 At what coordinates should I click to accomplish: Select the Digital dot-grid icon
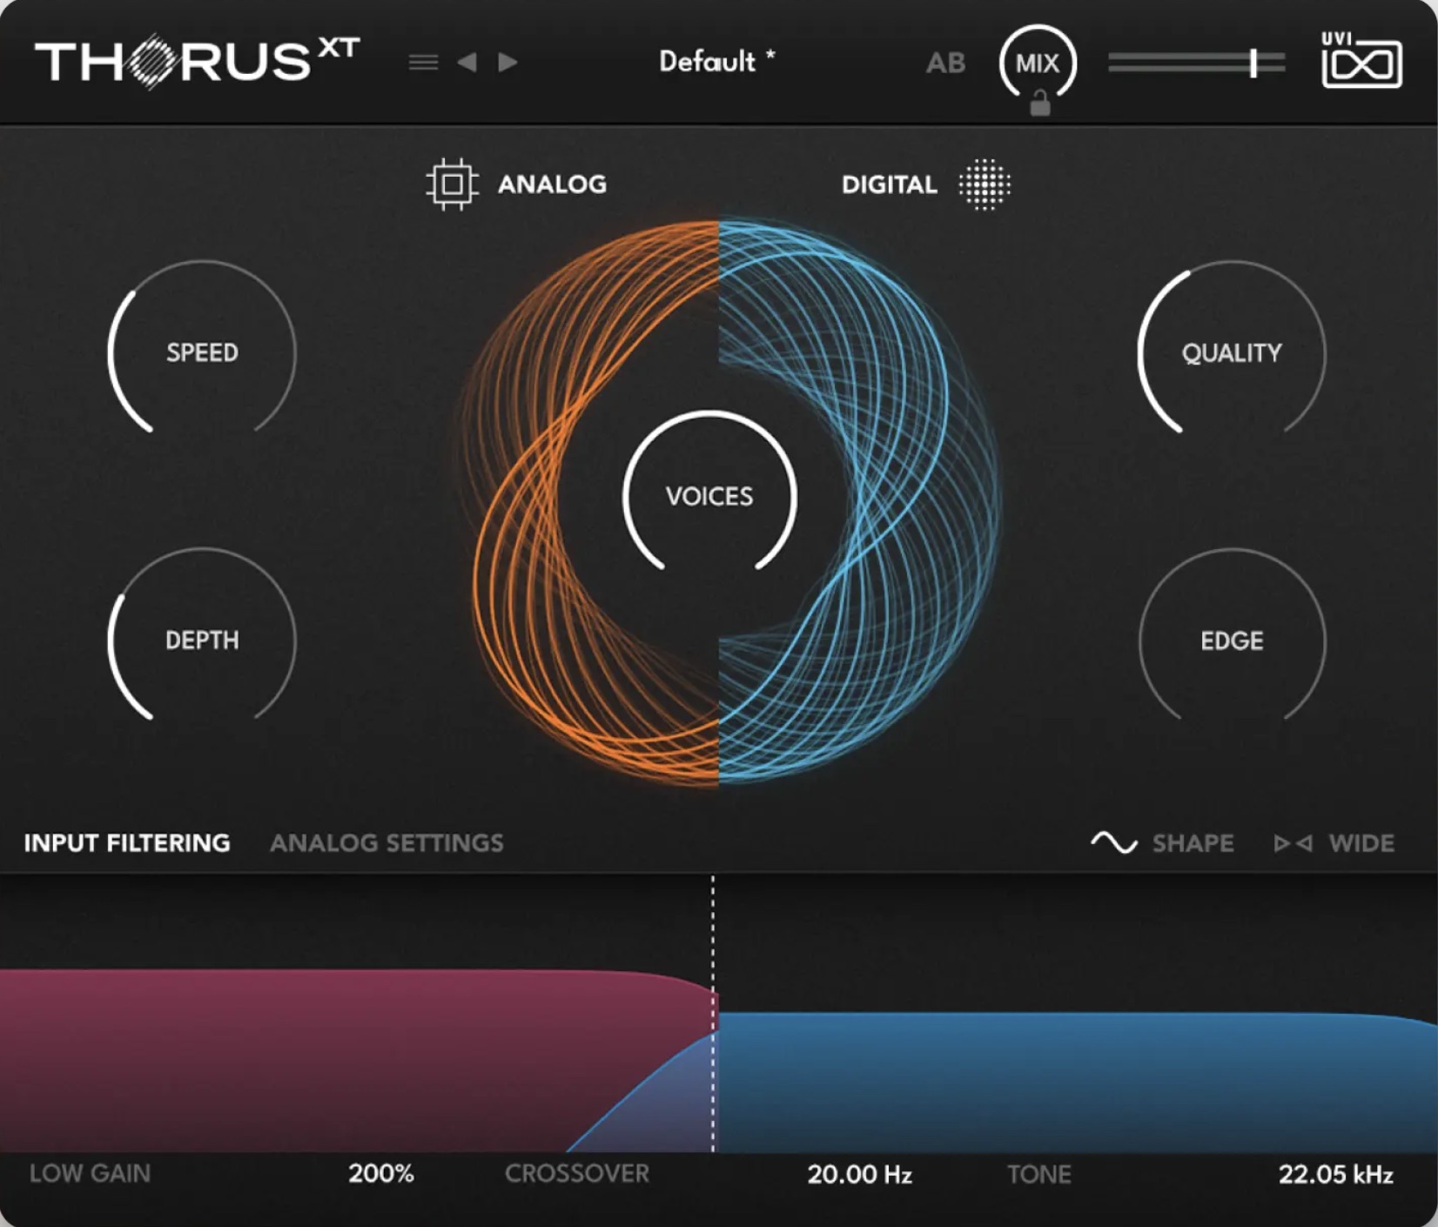(984, 184)
